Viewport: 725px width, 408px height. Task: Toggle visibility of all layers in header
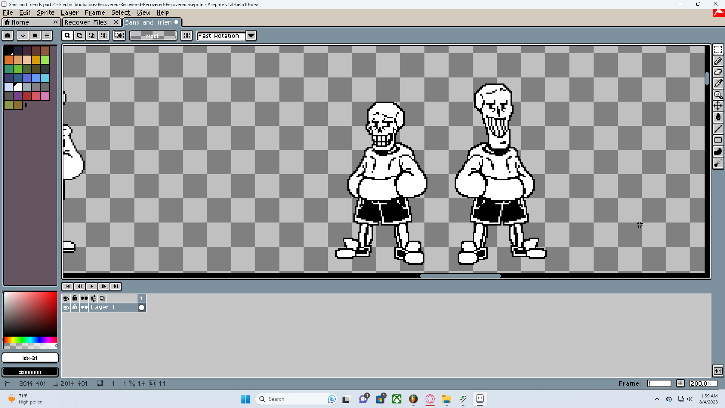point(66,298)
